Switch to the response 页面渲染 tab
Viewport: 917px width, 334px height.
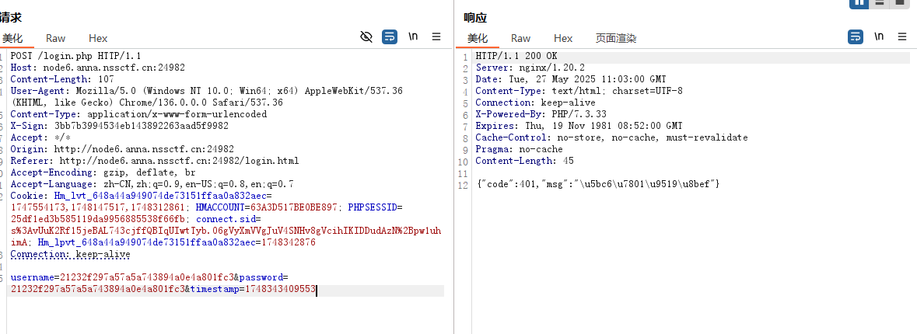pyautogui.click(x=616, y=38)
